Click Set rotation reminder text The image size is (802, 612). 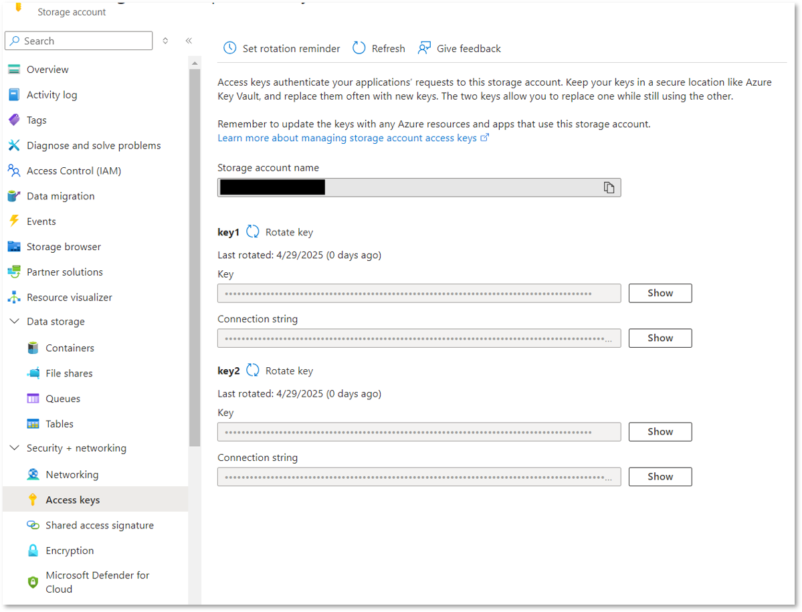291,49
